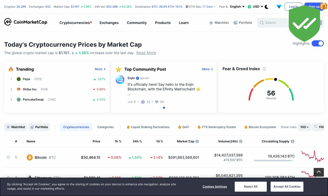This screenshot has width=328, height=196.
Task: Click the Filters icon button
Action: coord(318,127)
